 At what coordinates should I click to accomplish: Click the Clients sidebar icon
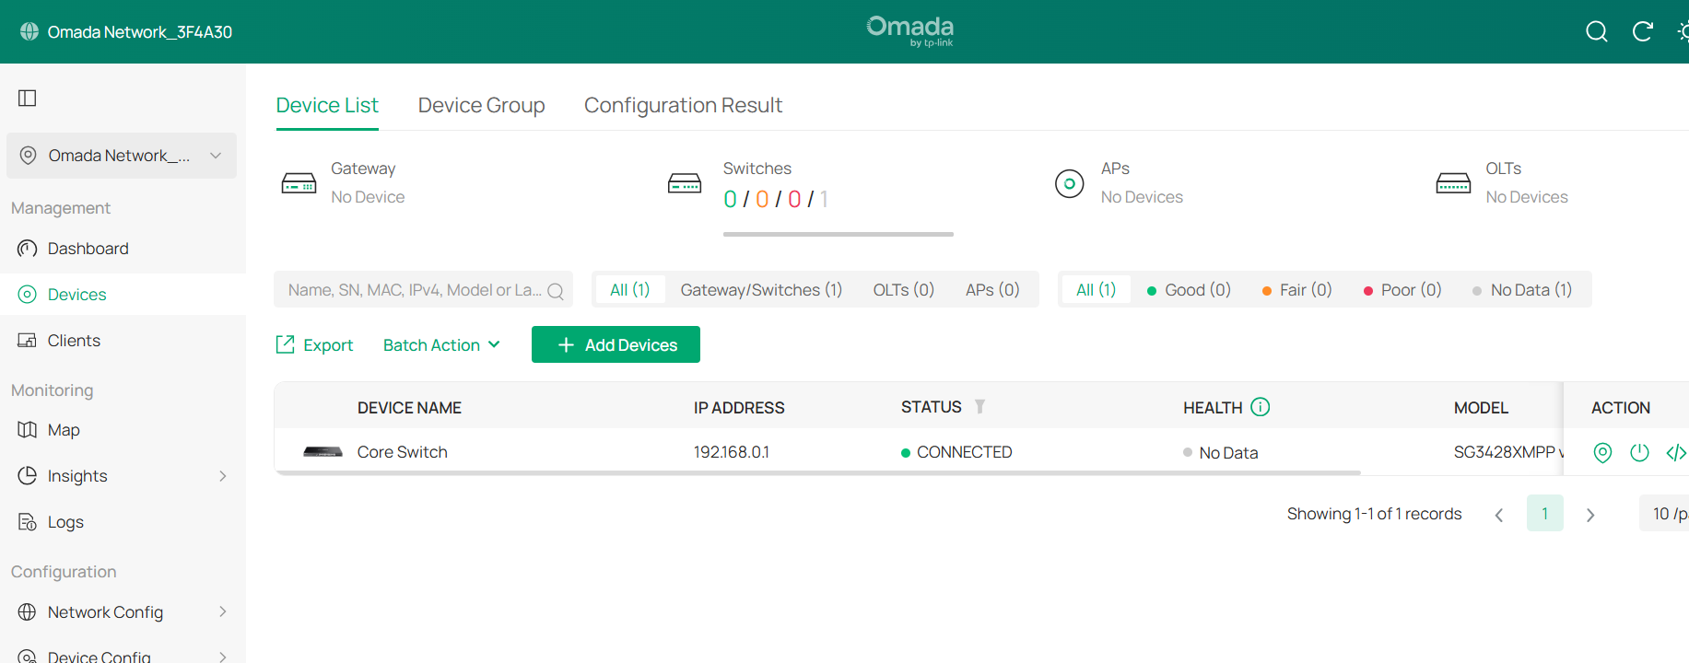pyautogui.click(x=28, y=341)
